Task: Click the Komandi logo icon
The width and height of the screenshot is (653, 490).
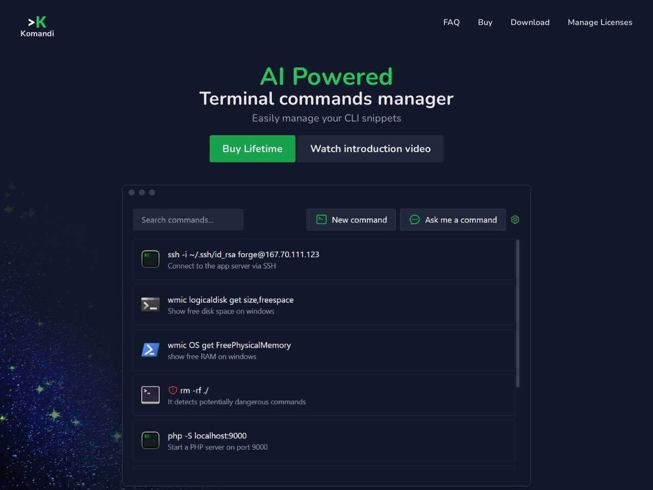Action: coord(37,22)
